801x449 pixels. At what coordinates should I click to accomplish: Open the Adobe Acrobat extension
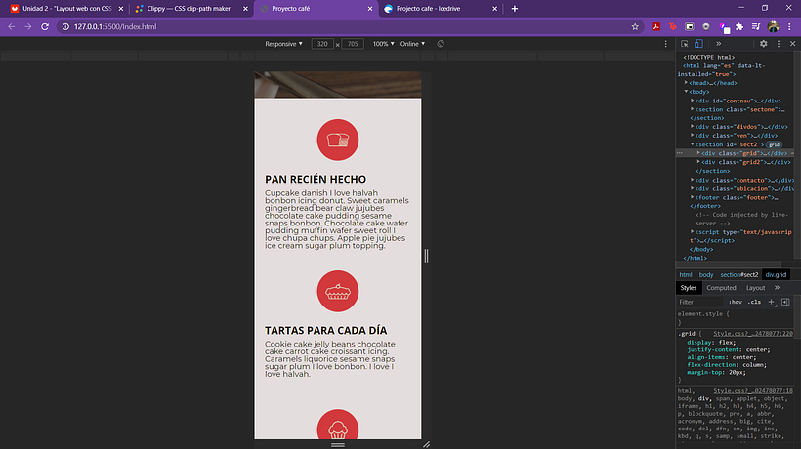pyautogui.click(x=655, y=26)
